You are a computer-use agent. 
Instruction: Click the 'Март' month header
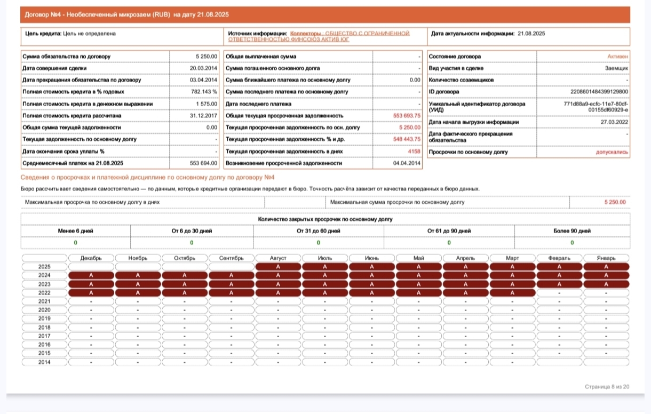pyautogui.click(x=512, y=258)
